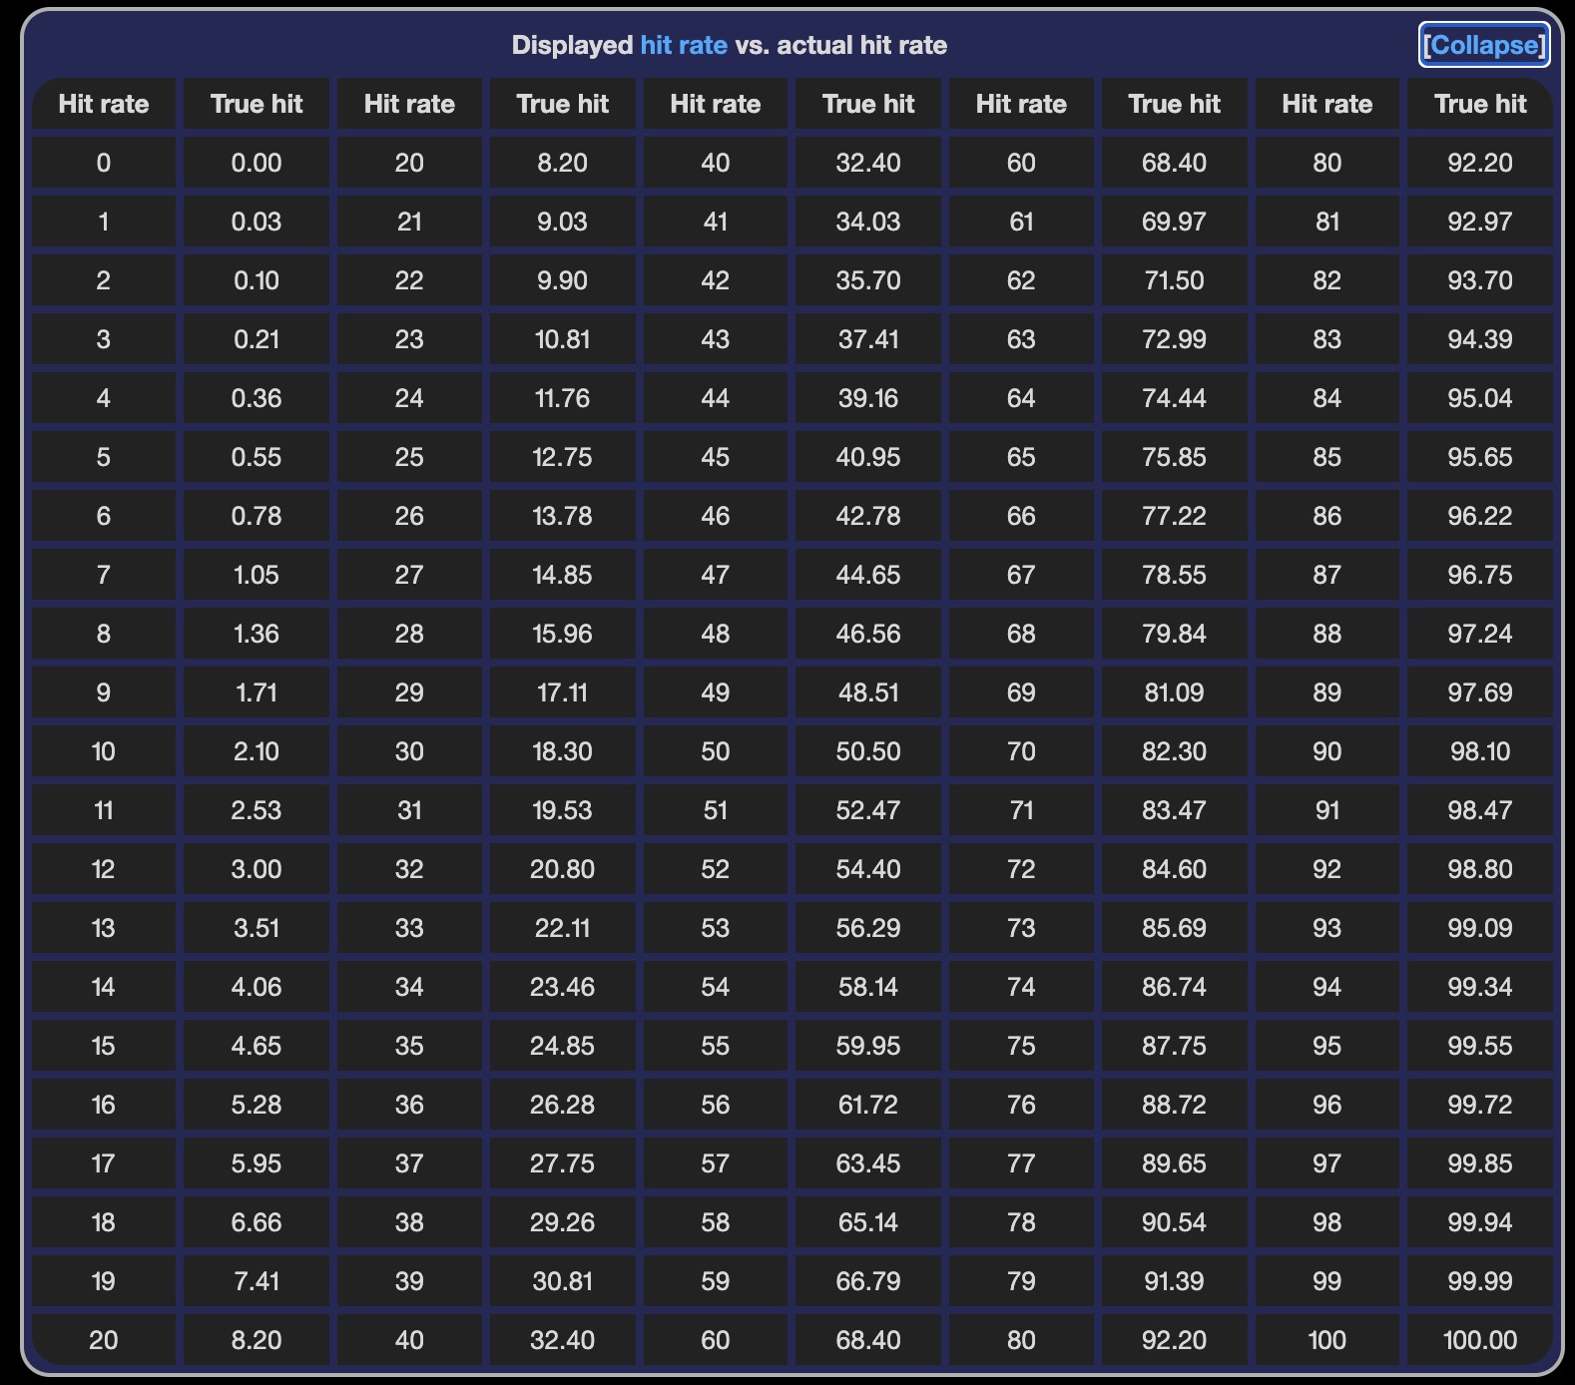Click the true hit value 59.95

tap(868, 1046)
